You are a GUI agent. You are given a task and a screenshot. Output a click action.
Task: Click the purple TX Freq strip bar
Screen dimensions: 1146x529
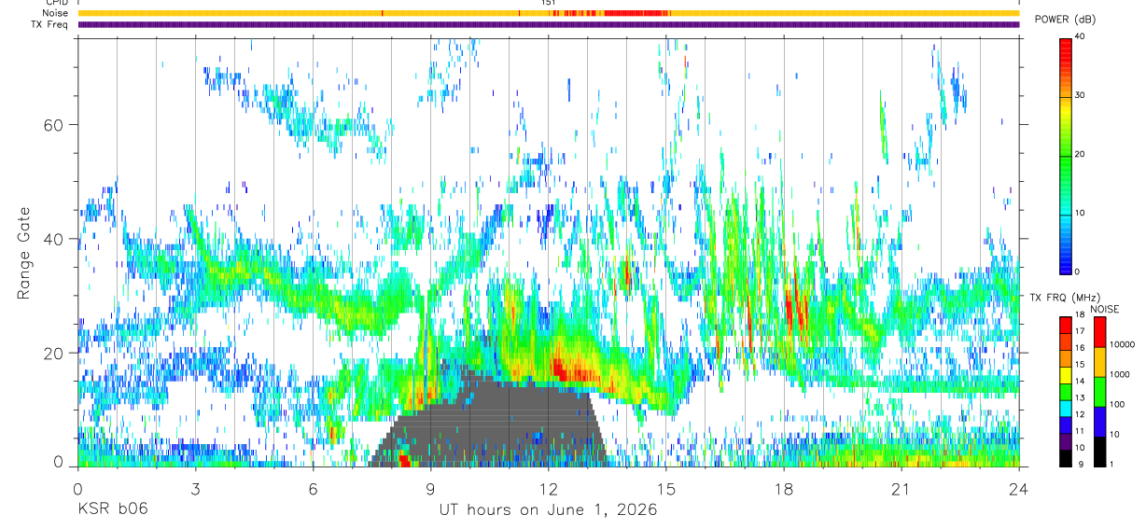(x=548, y=24)
